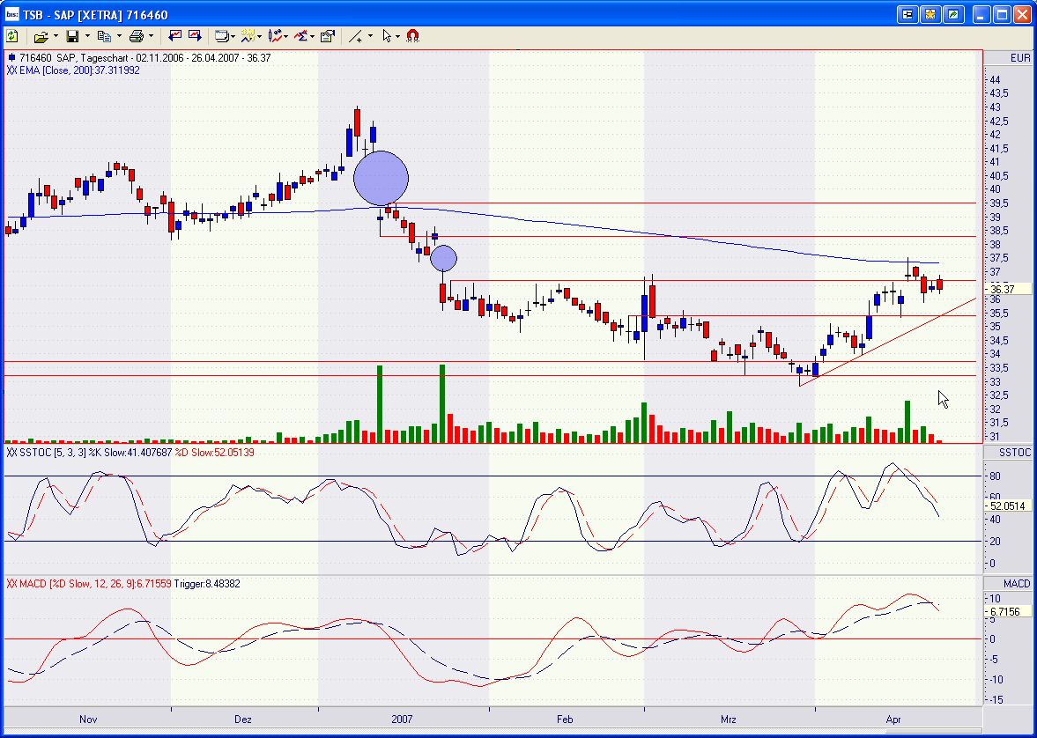The image size is (1037, 738).
Task: Open the mouse pointer mode dropdown arrow
Action: click(398, 36)
